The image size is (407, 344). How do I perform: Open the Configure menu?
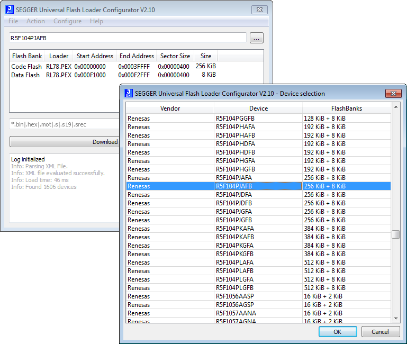tap(68, 21)
